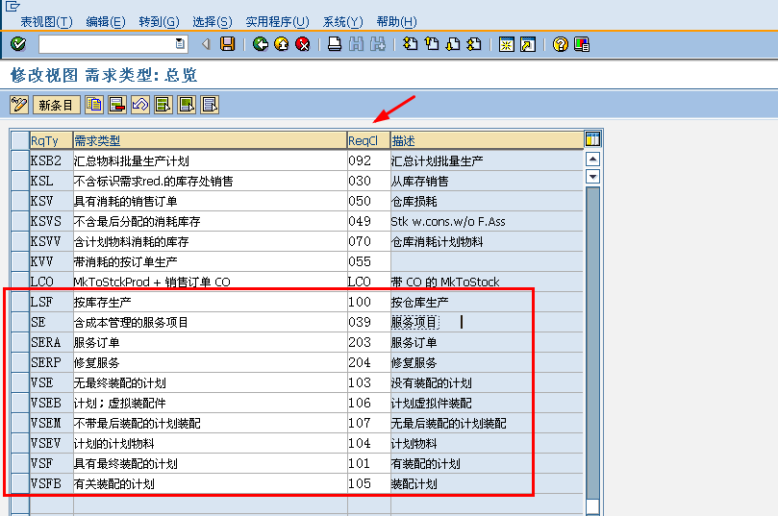This screenshot has height=516, width=778.
Task: Open the 编辑(E) menu
Action: tap(105, 22)
